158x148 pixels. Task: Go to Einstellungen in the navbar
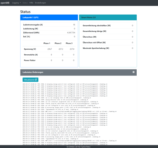40,3
